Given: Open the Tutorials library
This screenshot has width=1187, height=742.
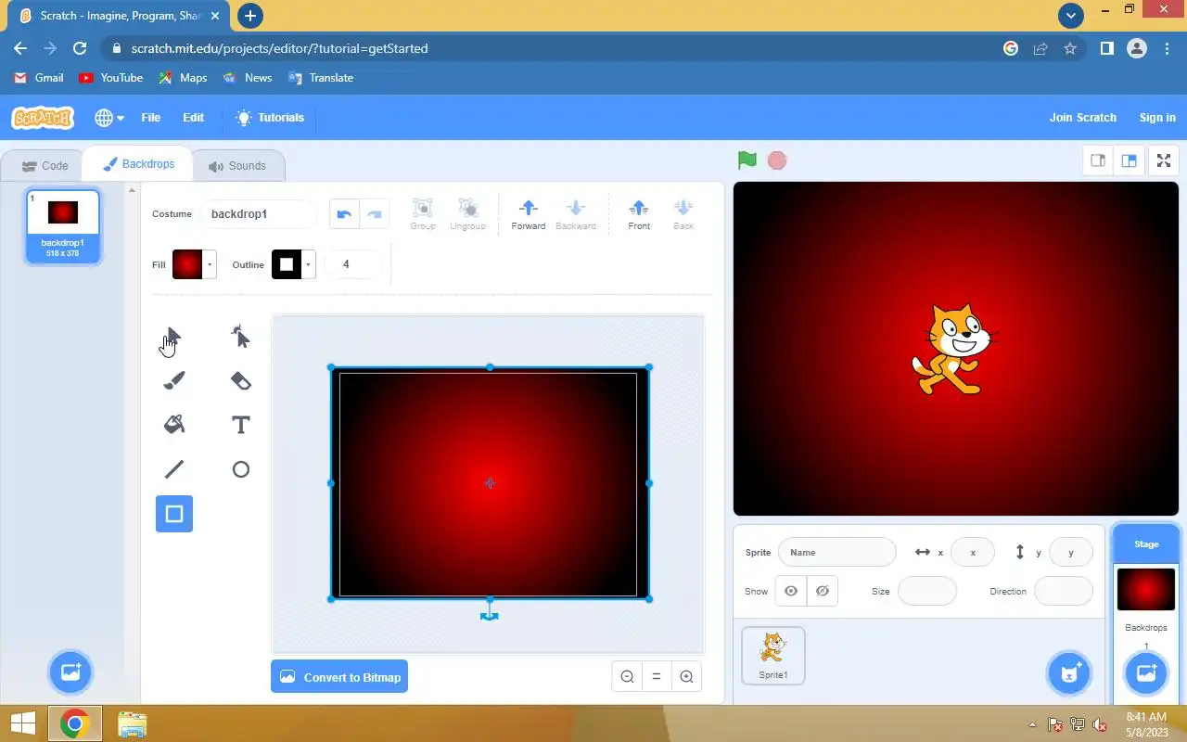Looking at the screenshot, I should point(270,118).
